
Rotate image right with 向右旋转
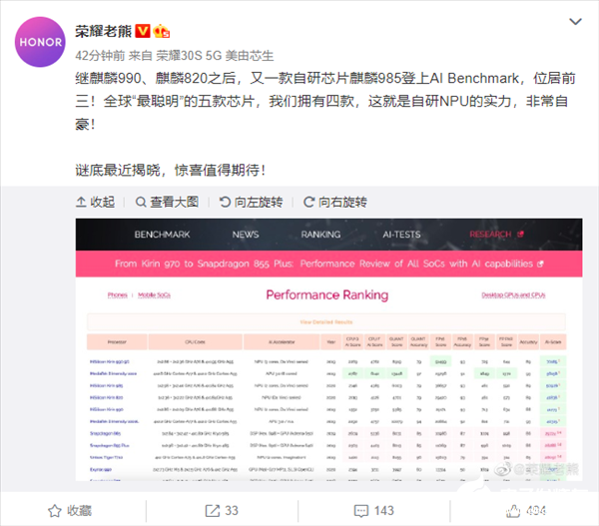(x=335, y=202)
